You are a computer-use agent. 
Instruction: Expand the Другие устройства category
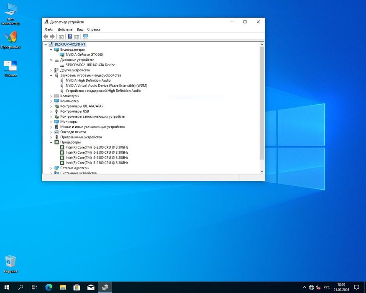click(51, 70)
